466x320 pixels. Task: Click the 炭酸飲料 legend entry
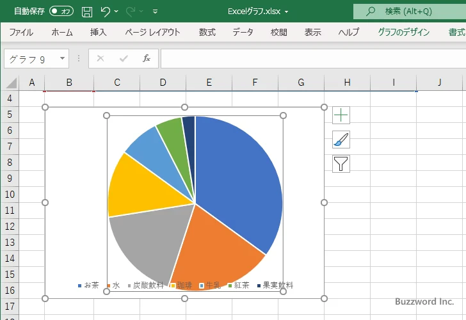click(x=146, y=285)
